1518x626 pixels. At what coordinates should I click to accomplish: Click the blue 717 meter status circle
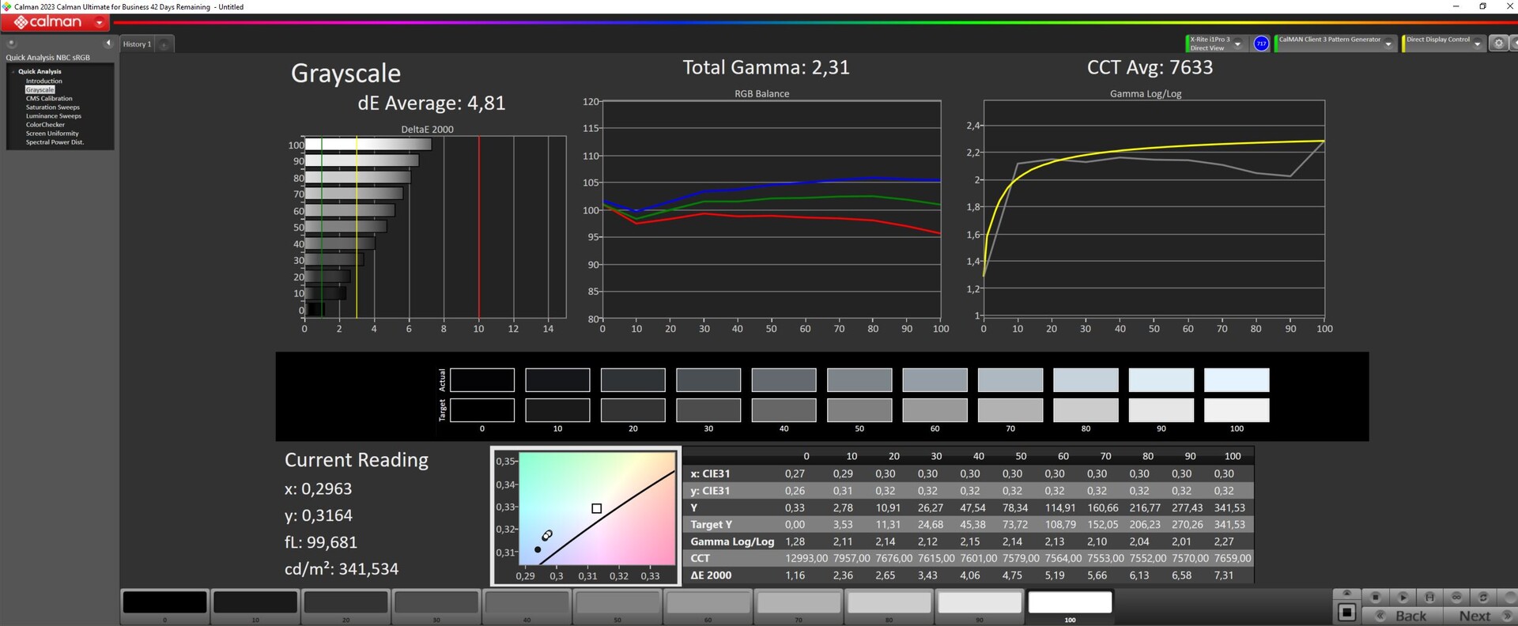pos(1261,43)
